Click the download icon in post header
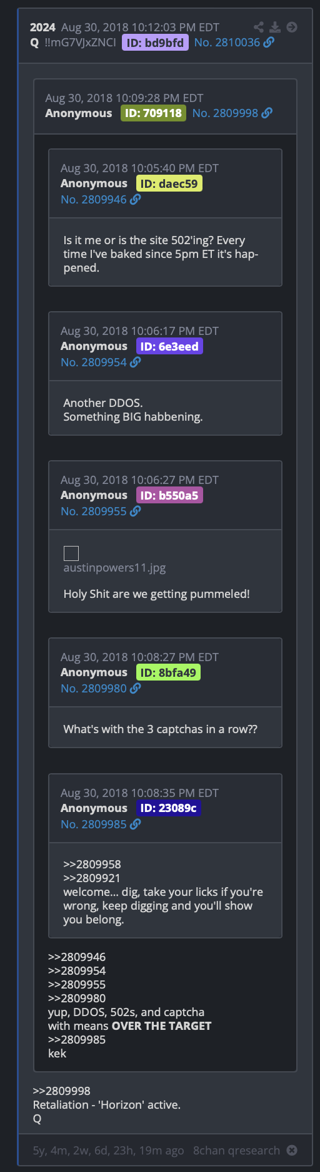This screenshot has height=1172, width=320. click(x=275, y=27)
